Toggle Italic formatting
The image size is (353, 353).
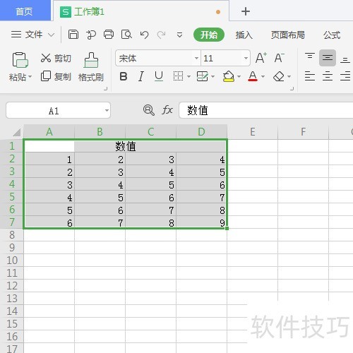pyautogui.click(x=141, y=76)
